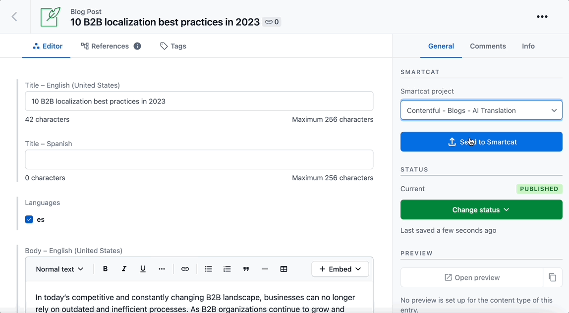Image resolution: width=569 pixels, height=313 pixels.
Task: Switch to the Comments tab
Action: [488, 46]
